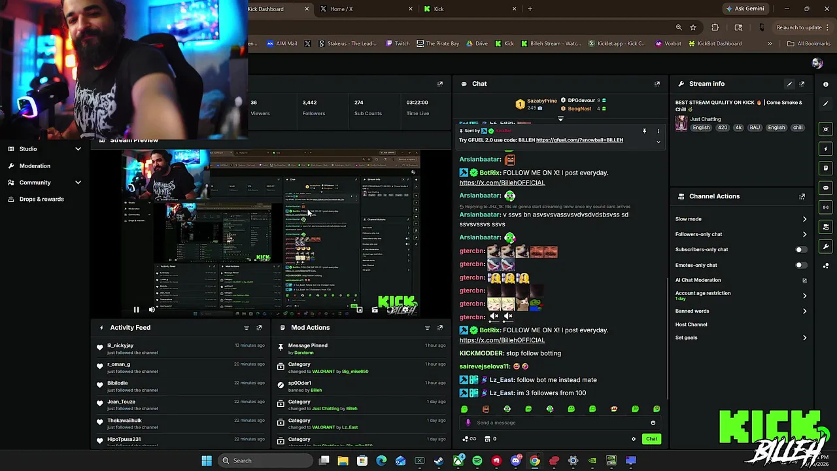Expand Set goals options

pos(804,338)
